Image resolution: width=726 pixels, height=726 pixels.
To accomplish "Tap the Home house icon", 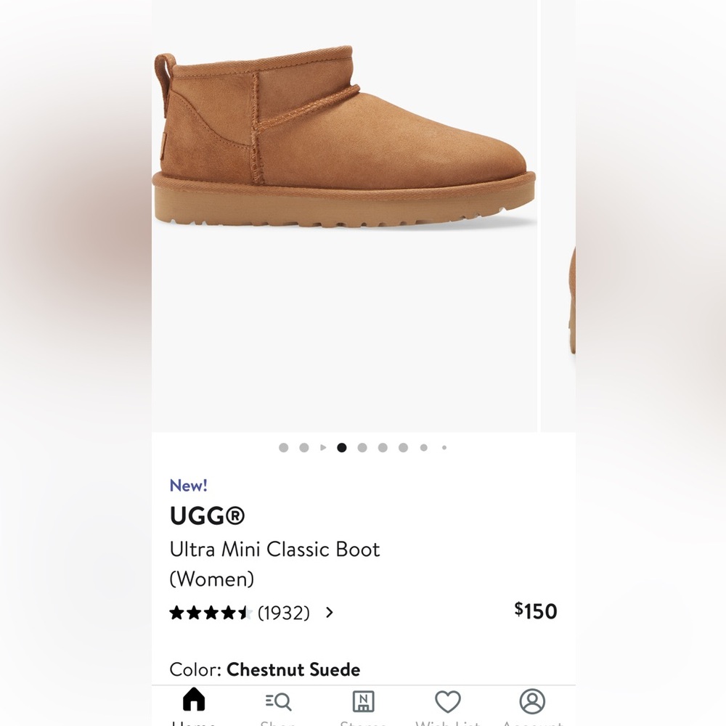I will click(x=193, y=701).
